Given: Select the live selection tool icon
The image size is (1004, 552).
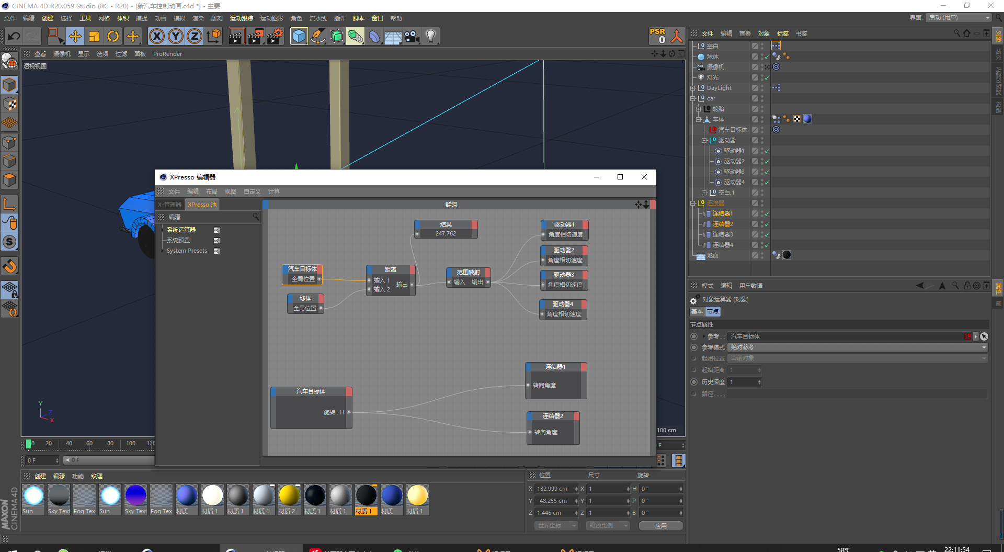Looking at the screenshot, I should click(x=55, y=36).
